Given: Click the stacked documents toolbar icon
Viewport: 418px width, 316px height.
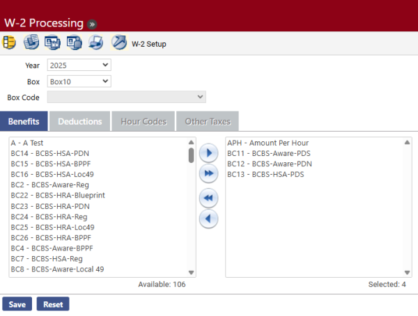Looking at the screenshot, I should click(31, 42).
